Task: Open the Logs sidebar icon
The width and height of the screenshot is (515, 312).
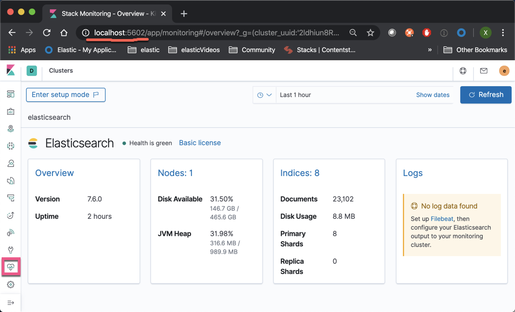Action: coord(10,180)
